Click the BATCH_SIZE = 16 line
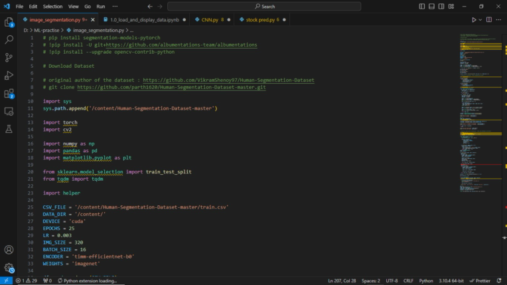This screenshot has height=285, width=507. (64, 249)
